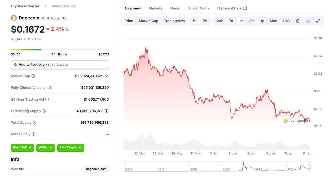Click the breadcrumb chevron separator after Cryptocurrencies

pos(45,6)
